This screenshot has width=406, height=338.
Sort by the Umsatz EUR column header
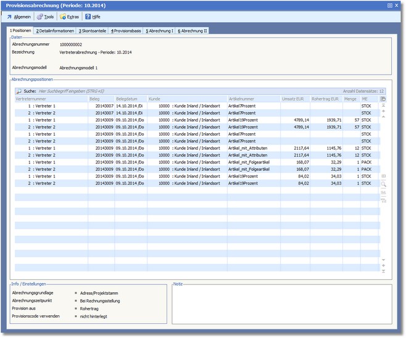click(x=294, y=99)
